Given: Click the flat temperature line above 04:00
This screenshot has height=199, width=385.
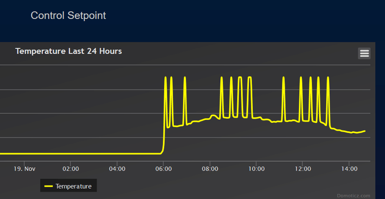Looking at the screenshot, I should 117,154.
